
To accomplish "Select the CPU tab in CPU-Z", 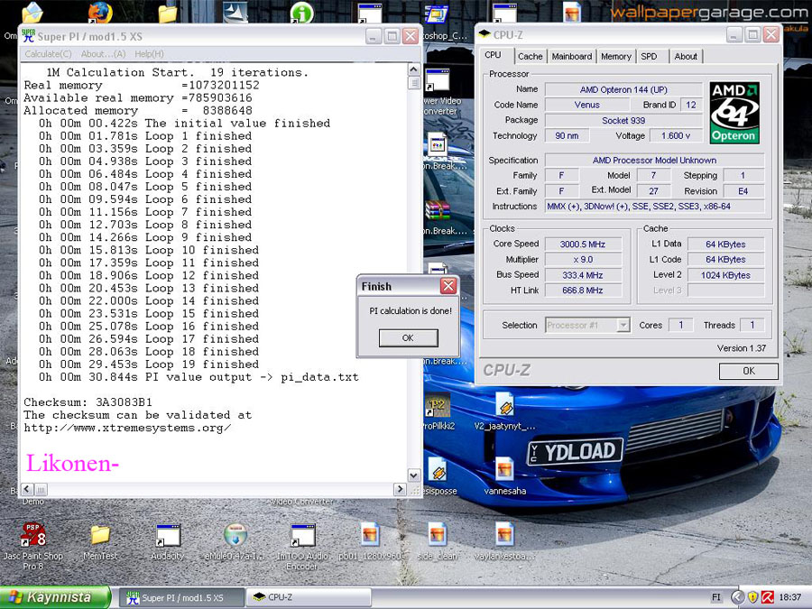I will pyautogui.click(x=493, y=55).
